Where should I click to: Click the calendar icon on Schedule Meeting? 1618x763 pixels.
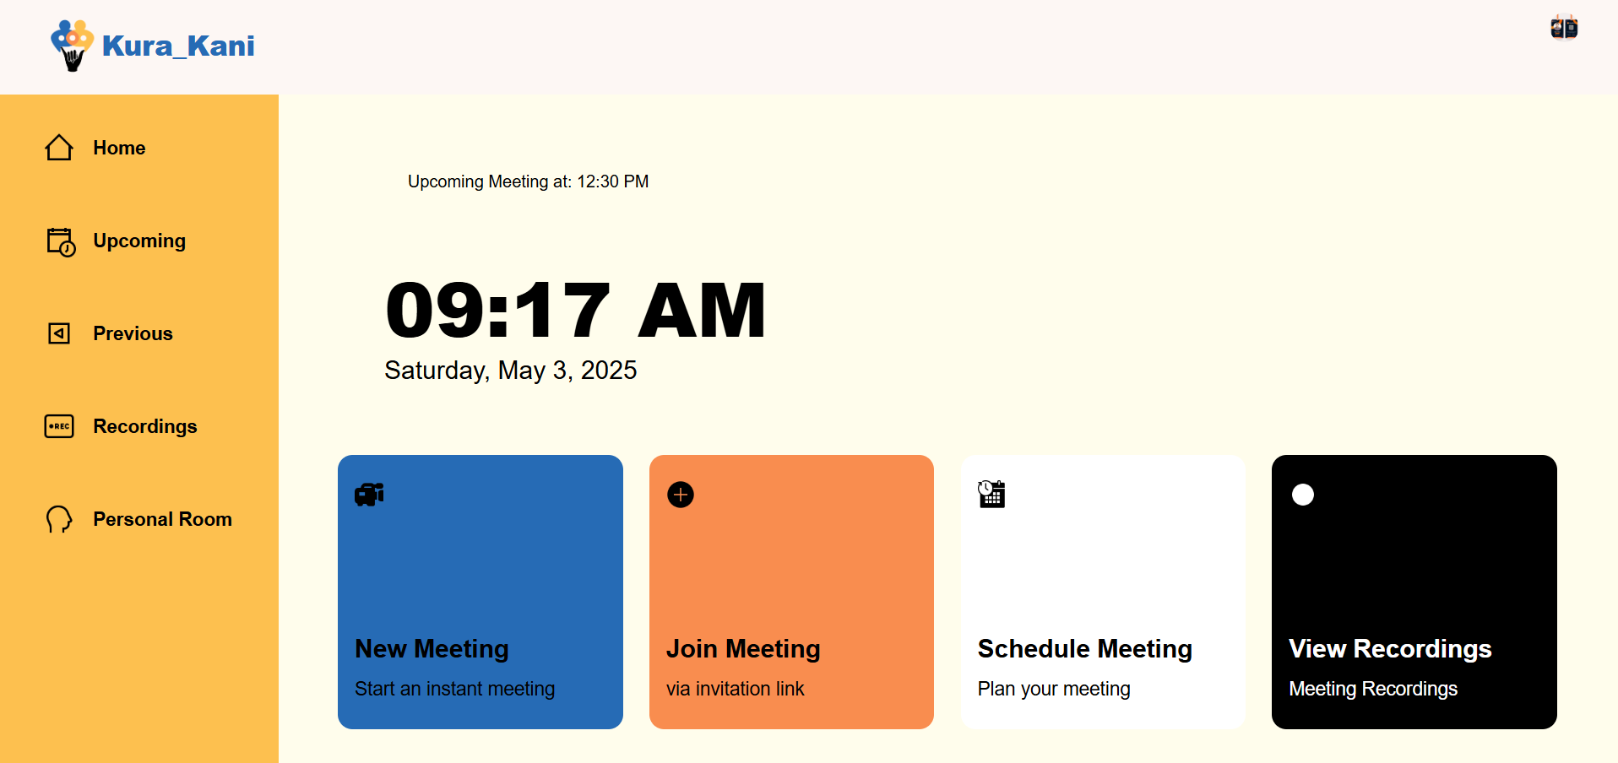tap(991, 495)
